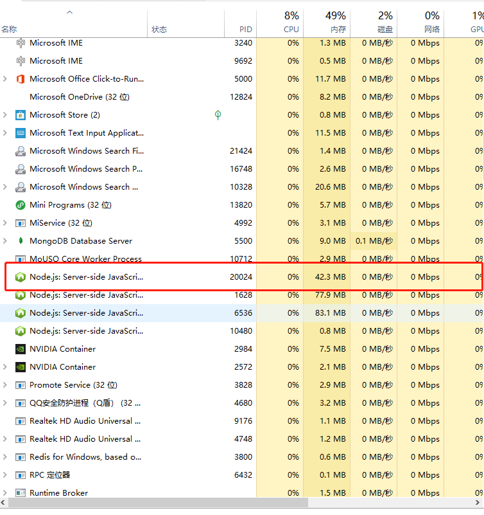Expand Microsoft Windows Search PID 10328 group
Screen dimensions: 484x515
pos(5,187)
